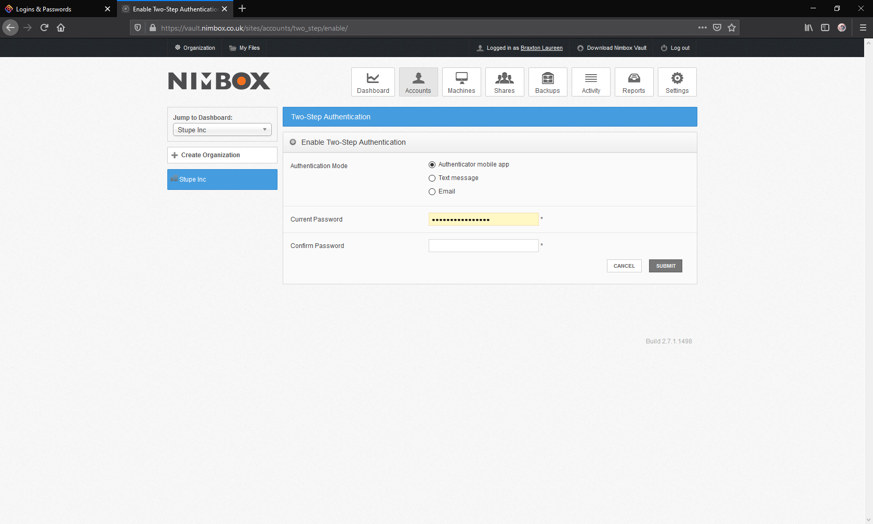873x524 pixels.
Task: Open the Activity section
Action: (591, 82)
